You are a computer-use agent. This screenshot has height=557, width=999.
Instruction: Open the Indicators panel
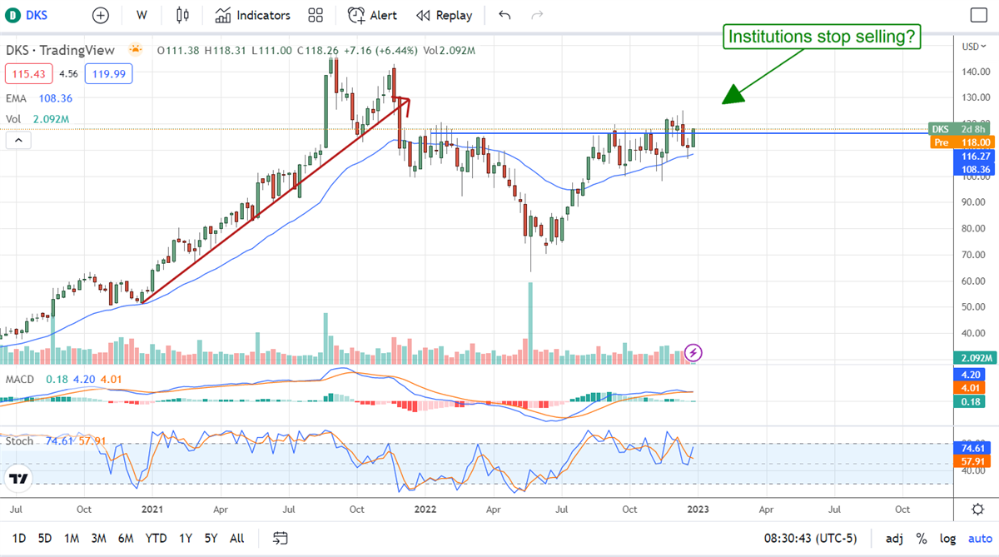coord(252,15)
